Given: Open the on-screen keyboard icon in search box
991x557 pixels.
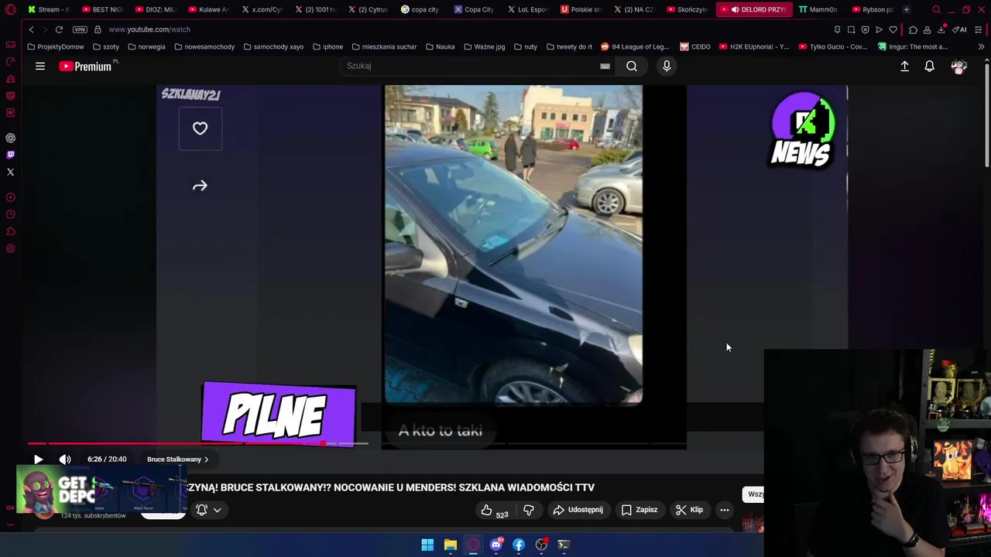Looking at the screenshot, I should [x=605, y=67].
